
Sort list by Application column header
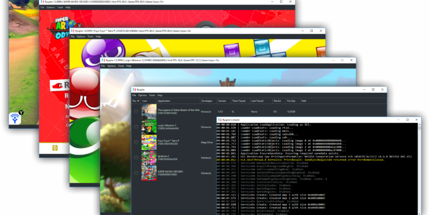(179, 101)
